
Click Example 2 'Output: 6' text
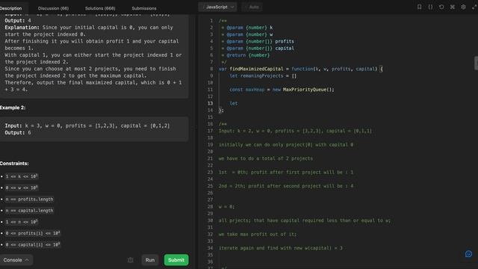point(18,133)
